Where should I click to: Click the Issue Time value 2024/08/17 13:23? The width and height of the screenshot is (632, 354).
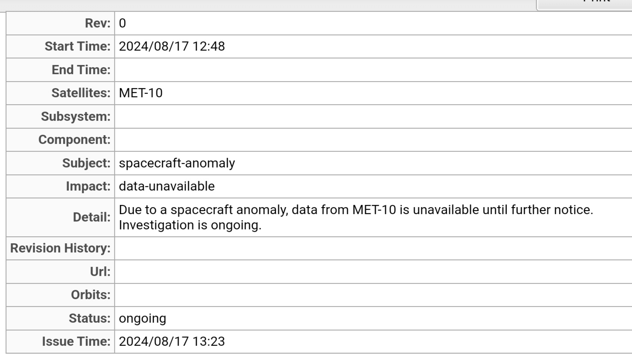[172, 341]
